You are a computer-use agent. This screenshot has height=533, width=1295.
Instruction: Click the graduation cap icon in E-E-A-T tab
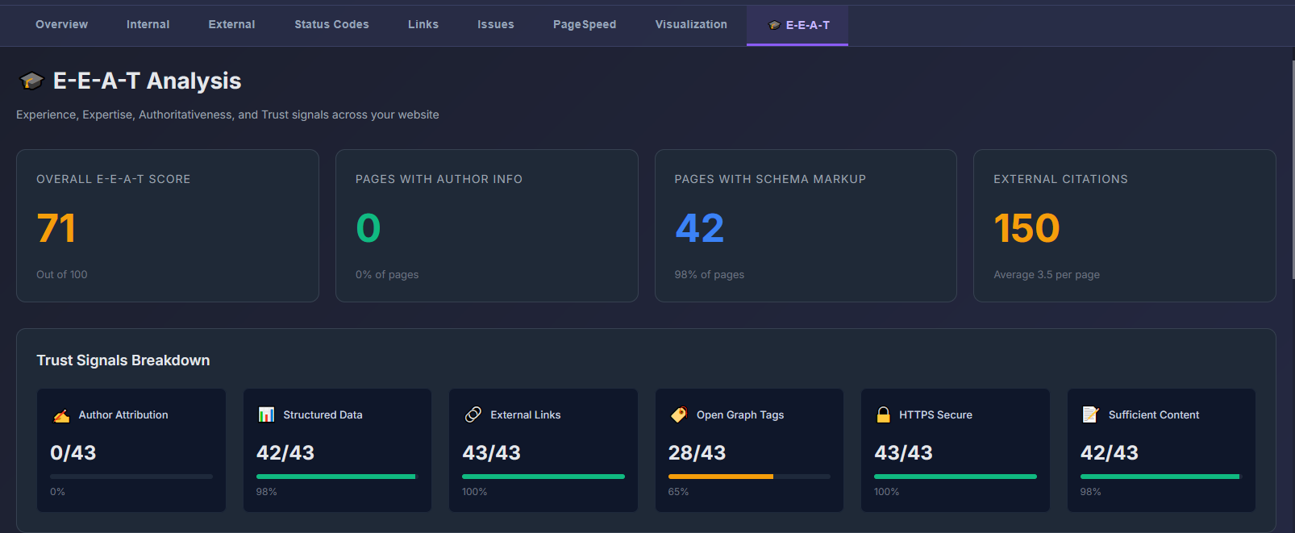coord(774,26)
